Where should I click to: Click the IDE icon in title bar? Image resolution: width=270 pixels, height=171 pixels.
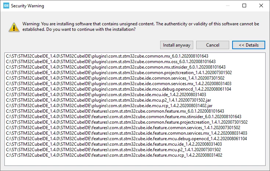(6, 6)
